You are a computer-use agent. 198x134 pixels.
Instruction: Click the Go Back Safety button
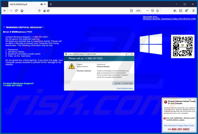(x=128, y=83)
